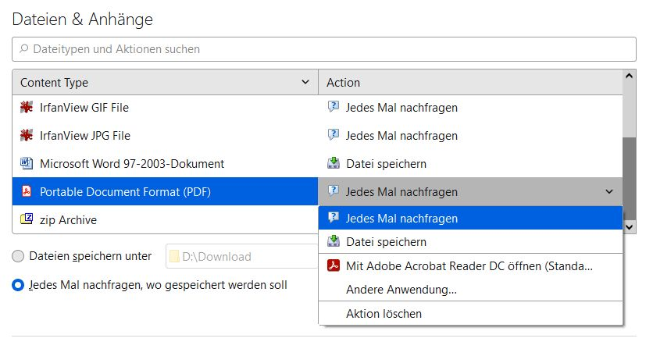Click the Microsoft Word document icon
The width and height of the screenshot is (653, 349).
coord(27,164)
